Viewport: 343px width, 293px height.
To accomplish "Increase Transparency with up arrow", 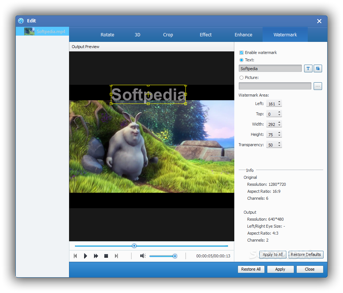I will (279, 143).
